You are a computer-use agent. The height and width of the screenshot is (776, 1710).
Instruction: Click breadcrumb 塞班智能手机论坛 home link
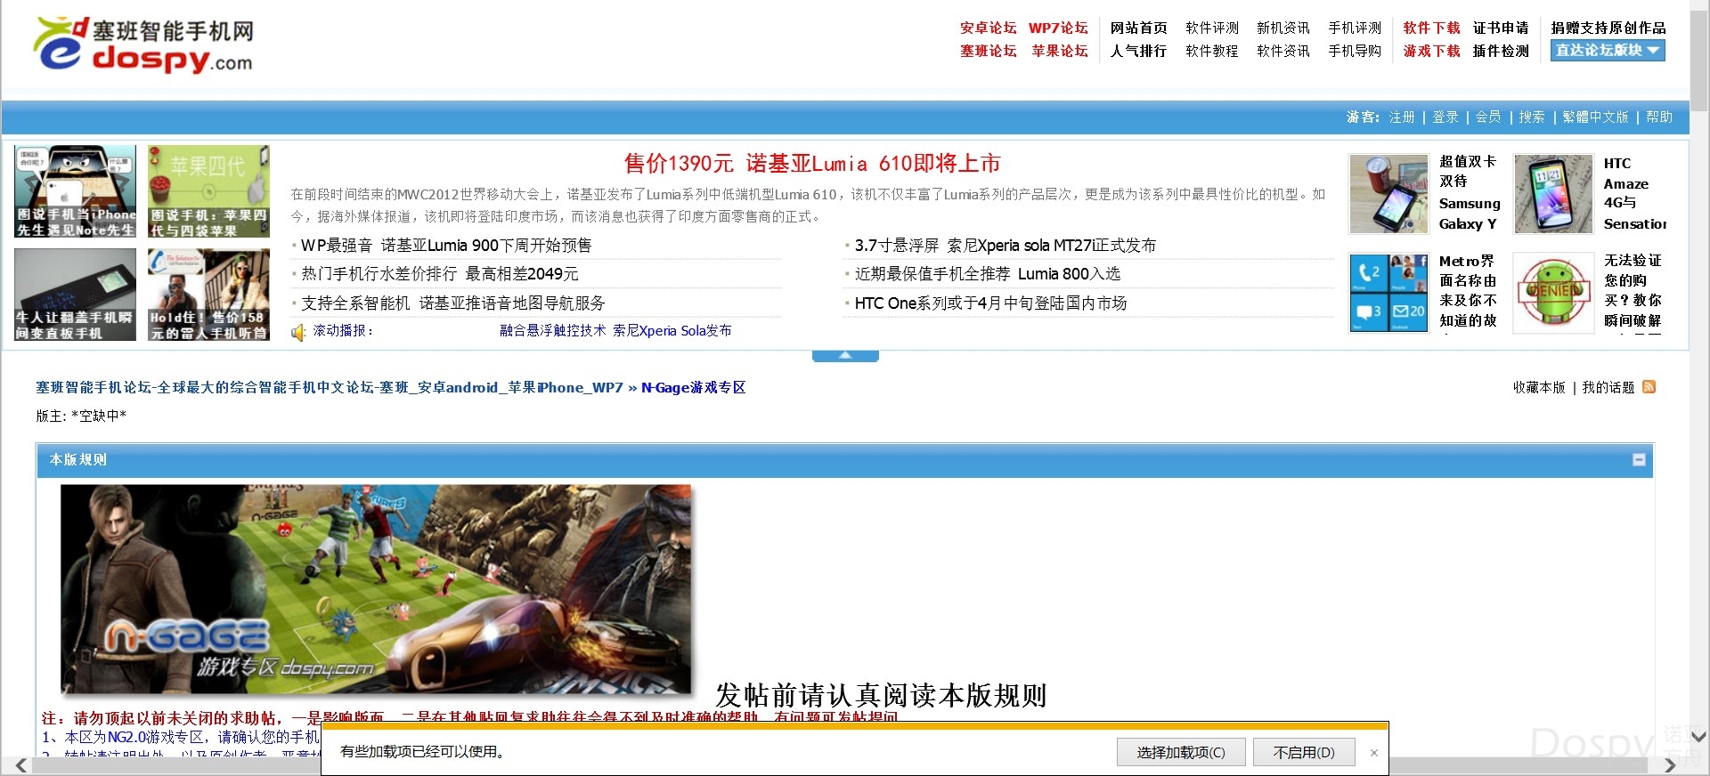pos(330,388)
